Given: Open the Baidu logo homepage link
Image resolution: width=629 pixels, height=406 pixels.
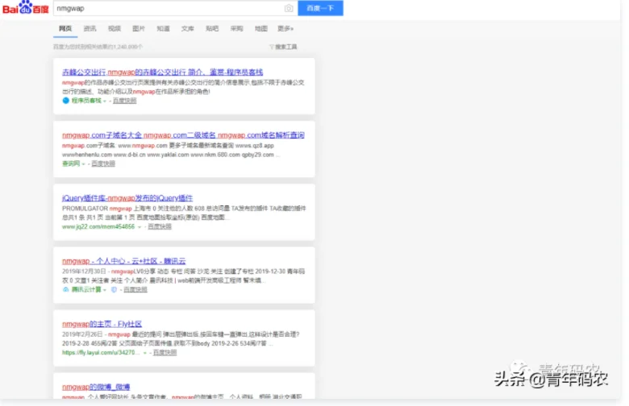Looking at the screenshot, I should point(25,7).
